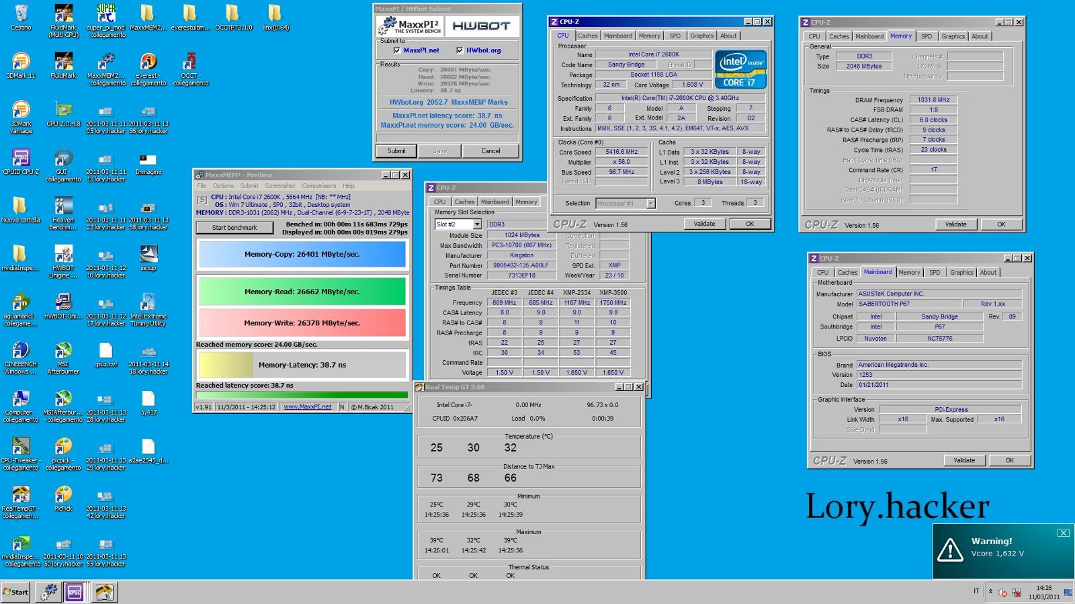This screenshot has width=1075, height=604.
Task: Open super_pi_mod shortcut icon
Action: [x=106, y=20]
